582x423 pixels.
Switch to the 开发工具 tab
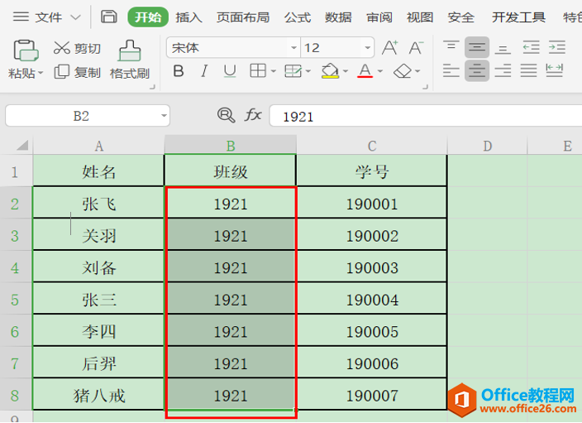point(518,17)
